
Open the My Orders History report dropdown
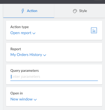click(x=28, y=55)
